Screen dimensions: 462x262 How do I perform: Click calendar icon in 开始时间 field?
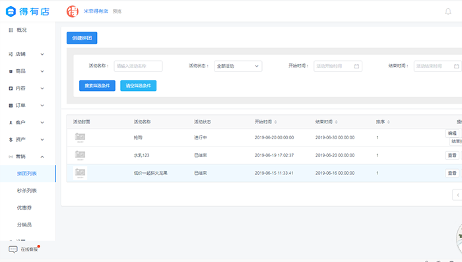(356, 66)
